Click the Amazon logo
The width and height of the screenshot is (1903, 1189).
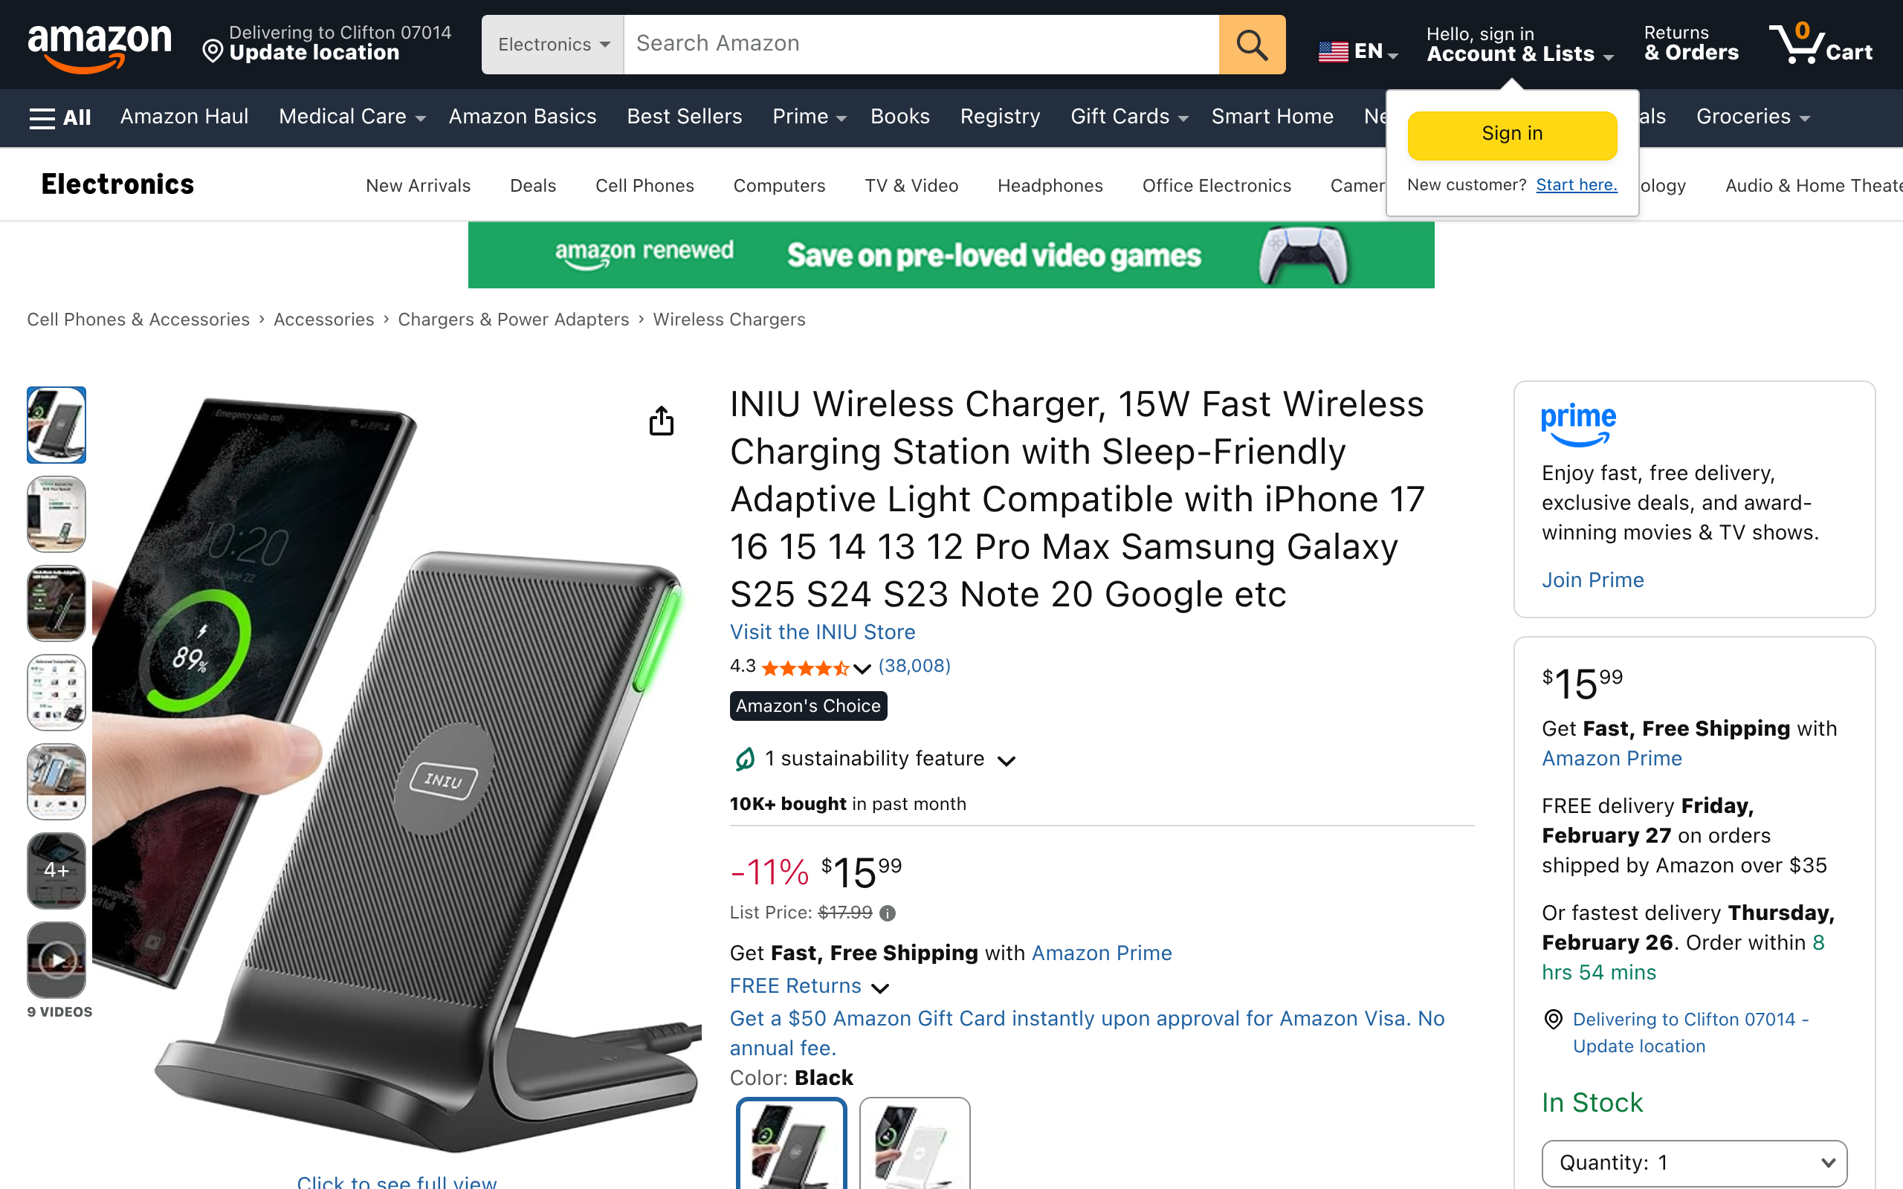[99, 45]
